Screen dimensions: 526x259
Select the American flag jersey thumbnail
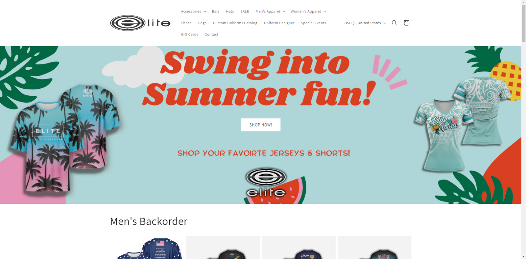(147, 247)
